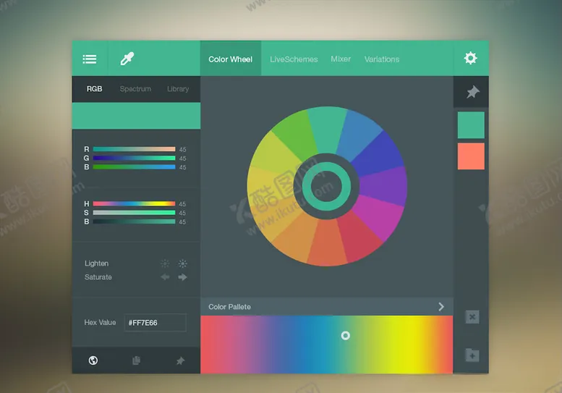The width and height of the screenshot is (562, 393).
Task: Click the palette gradient picker handle
Action: (x=346, y=336)
